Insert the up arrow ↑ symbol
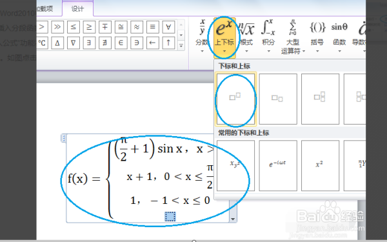This screenshot has width=387, height=242. pyautogui.click(x=168, y=43)
